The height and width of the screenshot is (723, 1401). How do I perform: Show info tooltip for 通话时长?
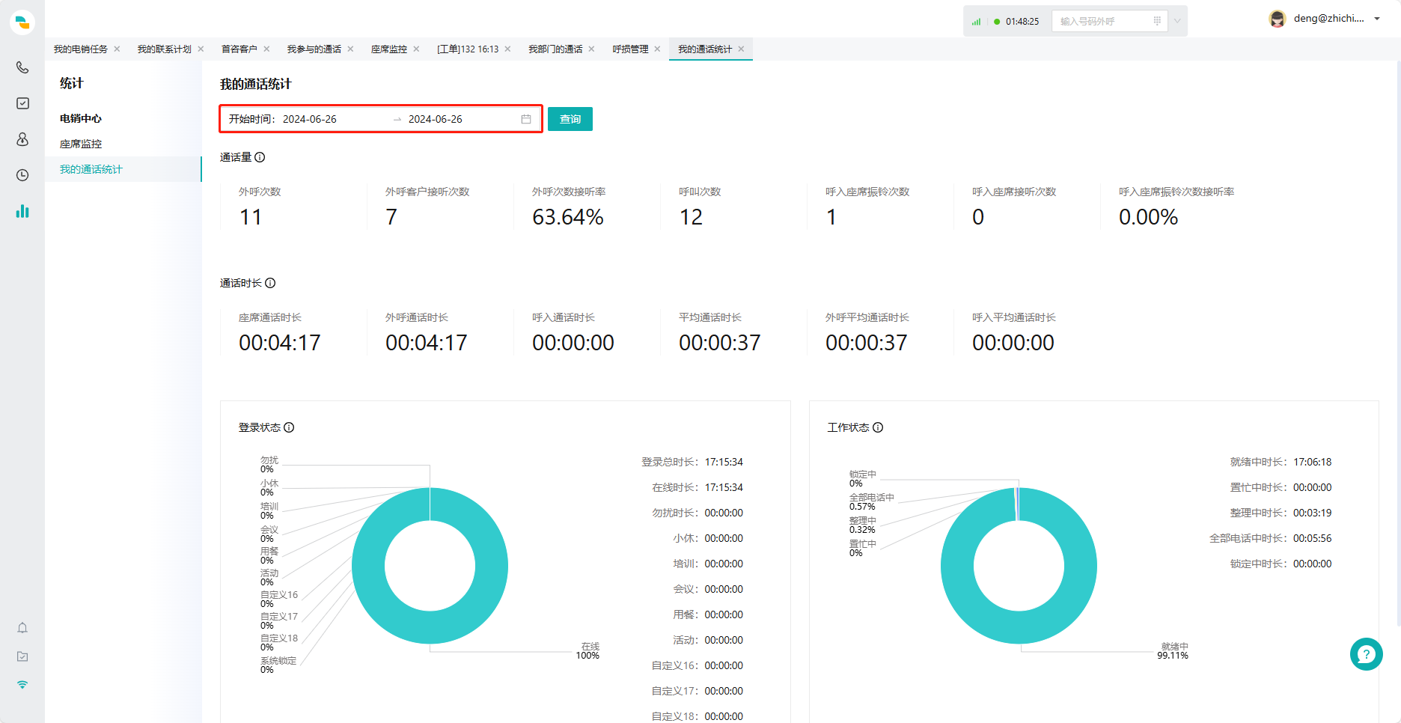pos(270,283)
